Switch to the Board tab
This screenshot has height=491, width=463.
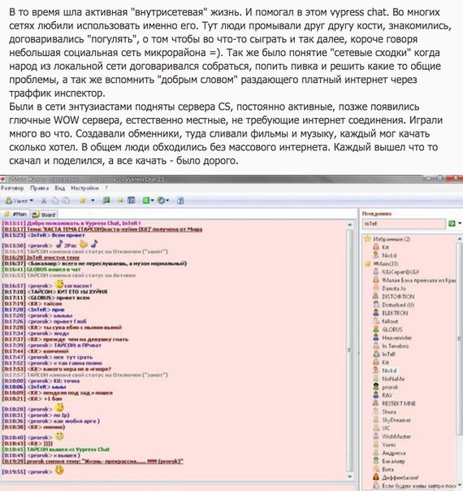point(44,215)
